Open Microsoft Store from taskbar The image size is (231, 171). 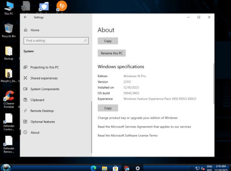[115, 168]
